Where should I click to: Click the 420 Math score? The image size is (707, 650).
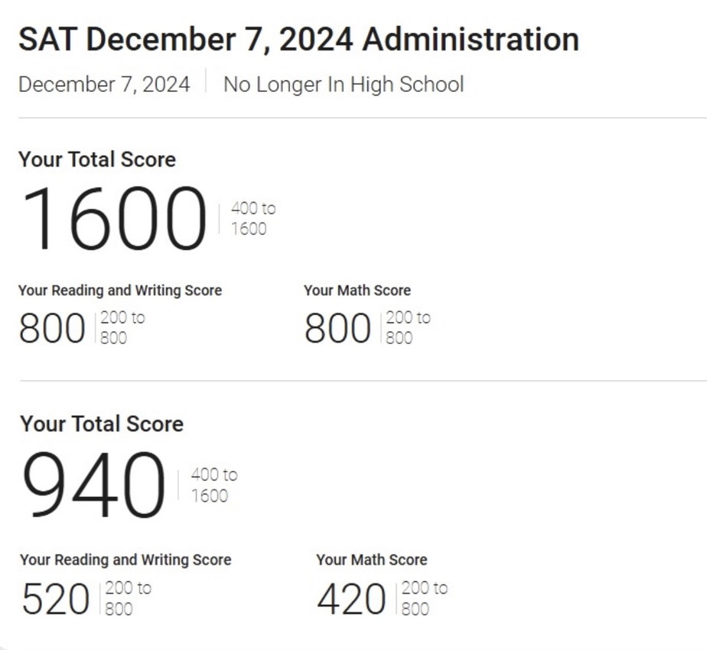(x=351, y=600)
